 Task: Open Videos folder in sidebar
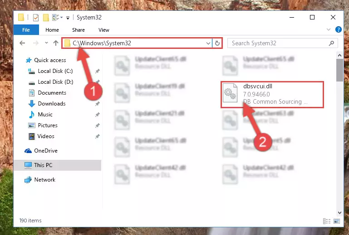(x=46, y=136)
